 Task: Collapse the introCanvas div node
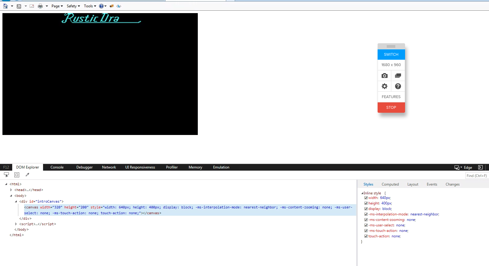click(x=16, y=201)
